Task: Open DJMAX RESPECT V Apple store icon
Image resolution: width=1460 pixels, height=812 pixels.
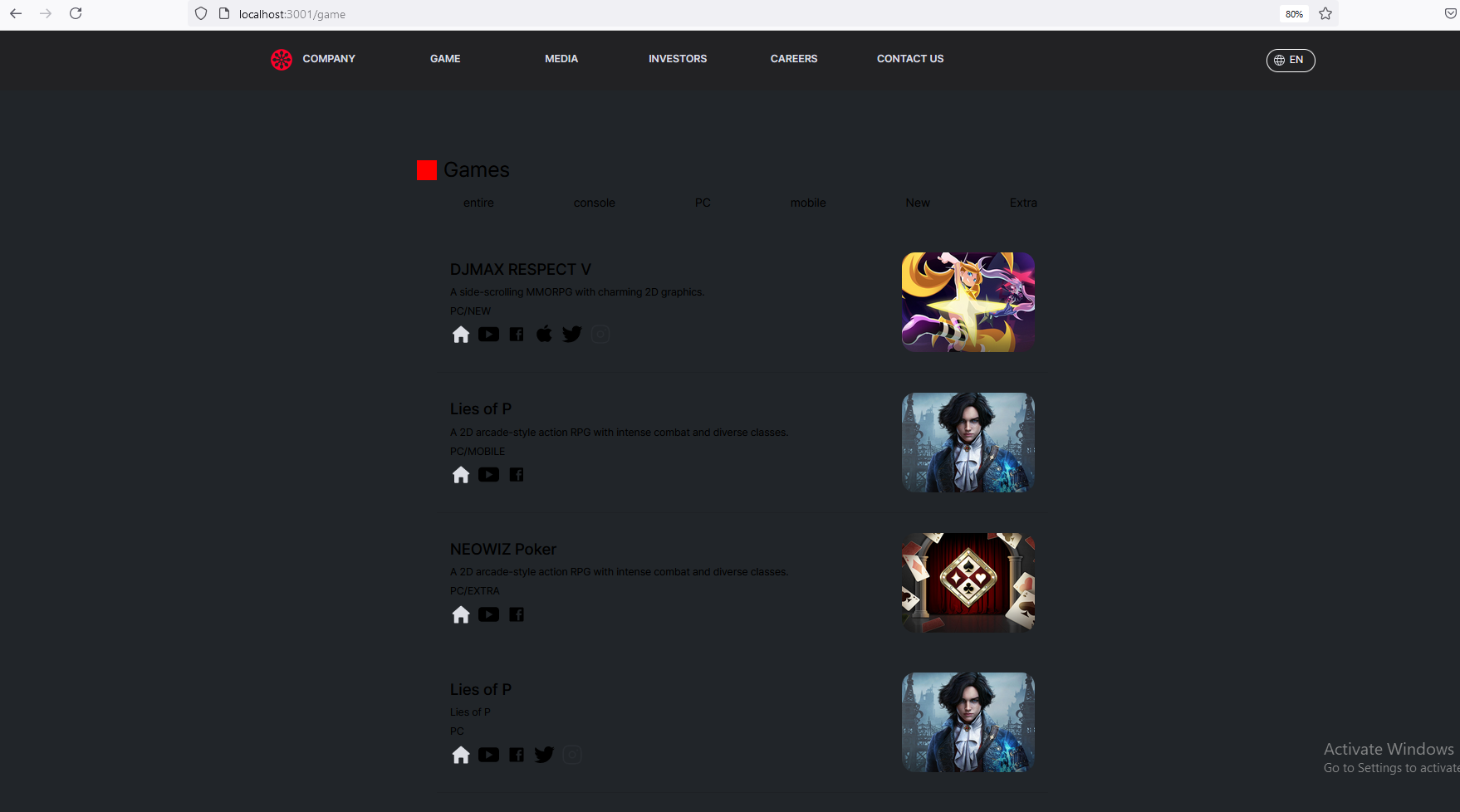Action: pos(544,334)
